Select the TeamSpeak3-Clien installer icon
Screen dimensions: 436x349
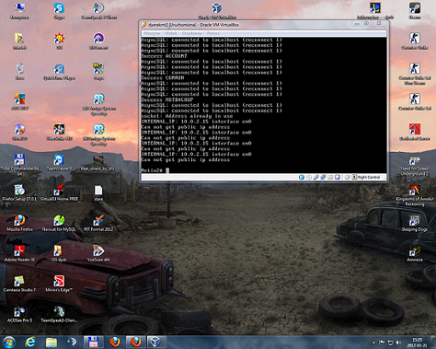[x=59, y=314]
